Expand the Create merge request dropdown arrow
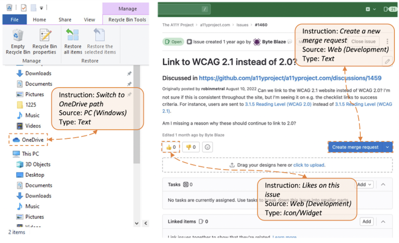 [x=387, y=147]
